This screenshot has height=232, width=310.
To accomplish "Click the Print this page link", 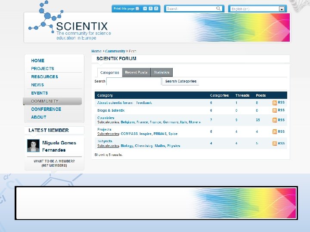I will pos(124,9).
